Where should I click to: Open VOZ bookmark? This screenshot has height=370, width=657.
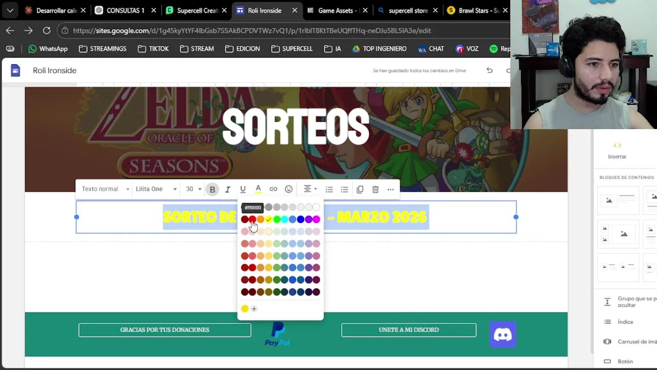point(467,49)
